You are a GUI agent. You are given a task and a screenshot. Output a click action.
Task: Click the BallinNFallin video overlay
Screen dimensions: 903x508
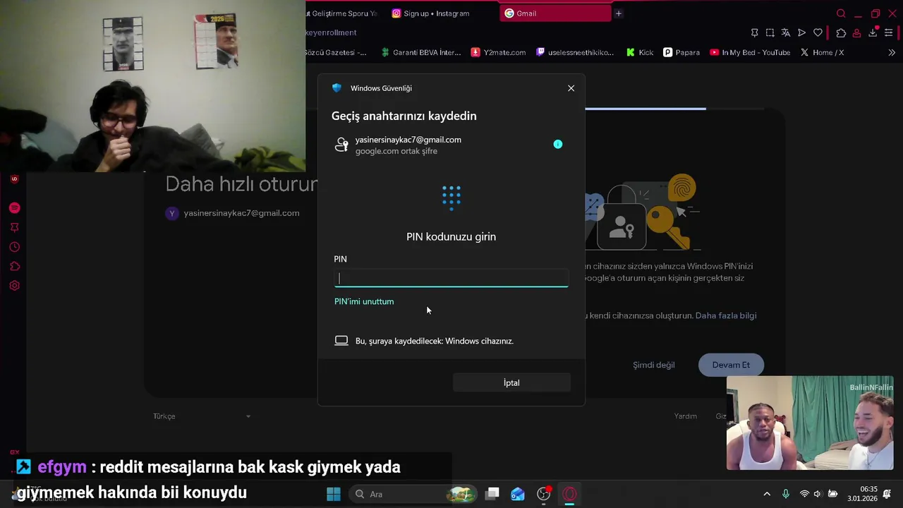point(810,423)
